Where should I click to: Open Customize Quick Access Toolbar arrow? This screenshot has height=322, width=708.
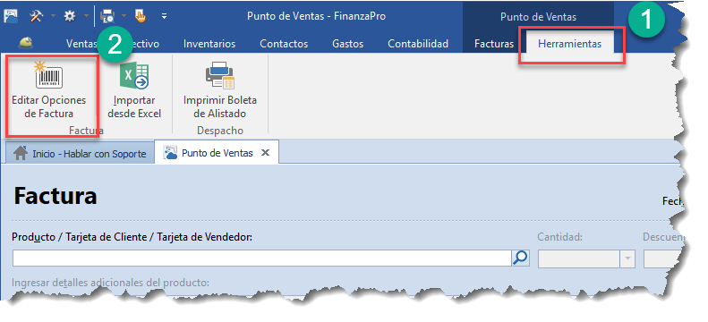point(165,16)
